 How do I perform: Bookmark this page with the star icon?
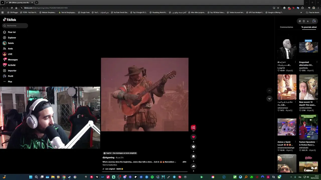coord(278,8)
